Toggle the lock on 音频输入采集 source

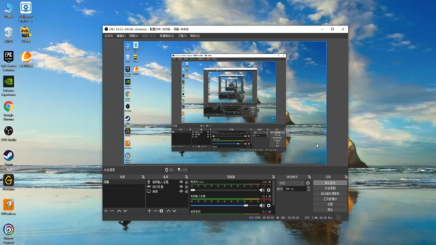(186, 182)
